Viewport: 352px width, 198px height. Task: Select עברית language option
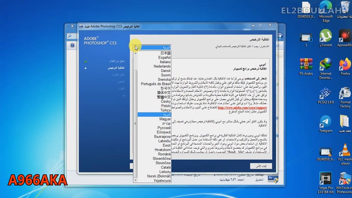coord(166,123)
